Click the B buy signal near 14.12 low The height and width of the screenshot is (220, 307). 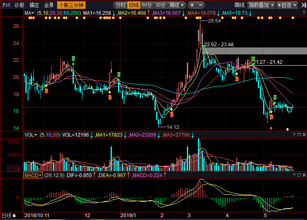tap(172, 114)
